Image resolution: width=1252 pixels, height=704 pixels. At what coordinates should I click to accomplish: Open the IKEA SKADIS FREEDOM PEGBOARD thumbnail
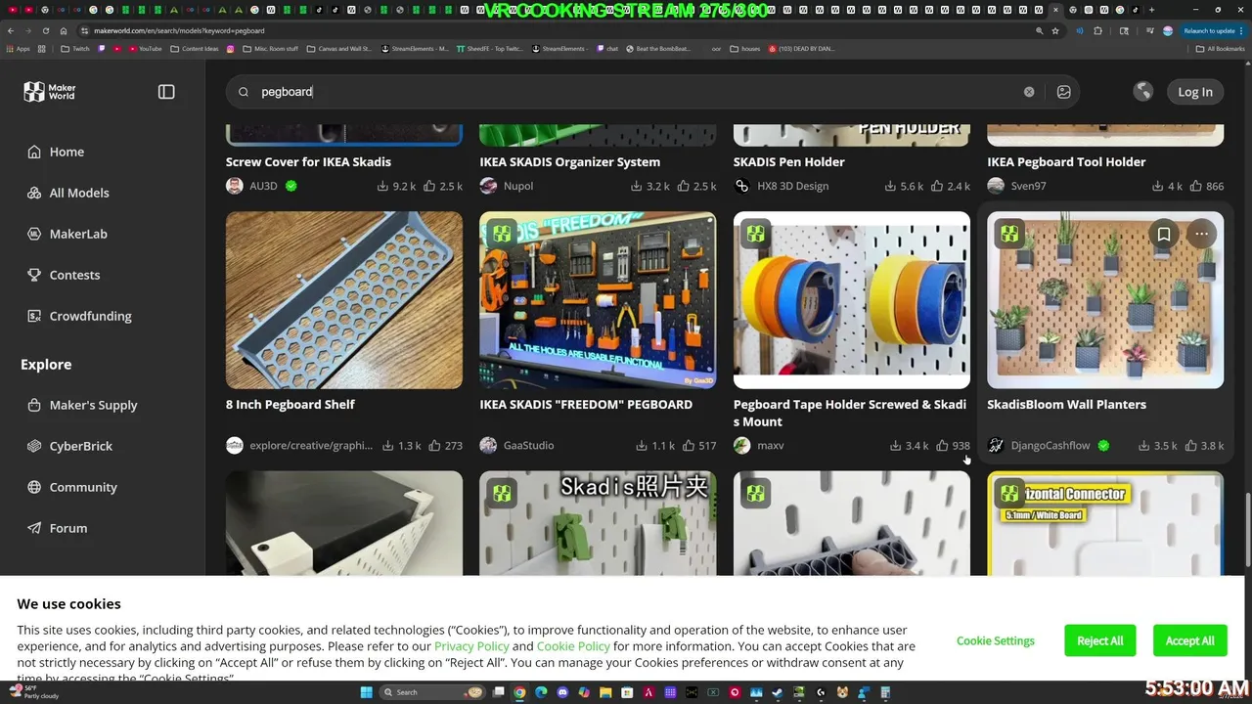click(x=598, y=300)
